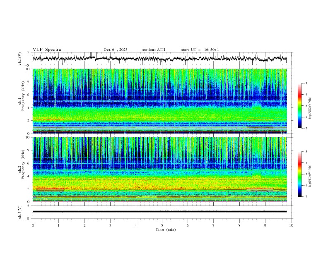
Task: Click the ch.2 colorbar log(PSD) label
Action: coord(310,176)
